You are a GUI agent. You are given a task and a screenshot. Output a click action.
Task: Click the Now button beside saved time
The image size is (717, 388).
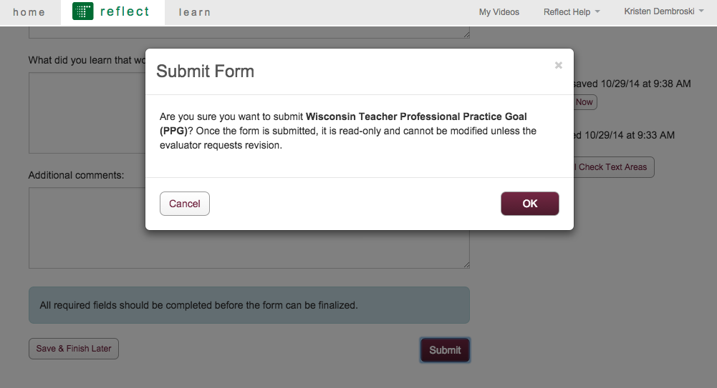coord(585,102)
